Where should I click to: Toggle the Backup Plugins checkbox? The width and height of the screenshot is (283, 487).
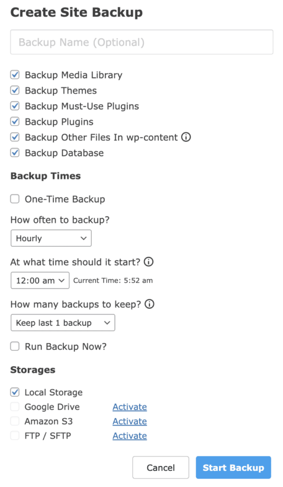click(15, 121)
